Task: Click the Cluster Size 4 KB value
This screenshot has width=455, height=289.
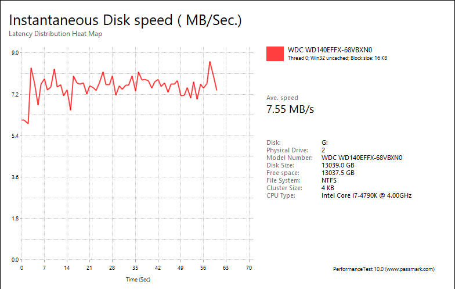Action: coord(327,188)
